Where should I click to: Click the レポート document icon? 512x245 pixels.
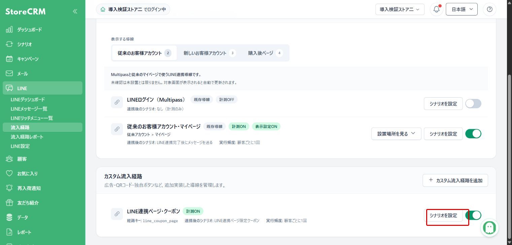9,232
